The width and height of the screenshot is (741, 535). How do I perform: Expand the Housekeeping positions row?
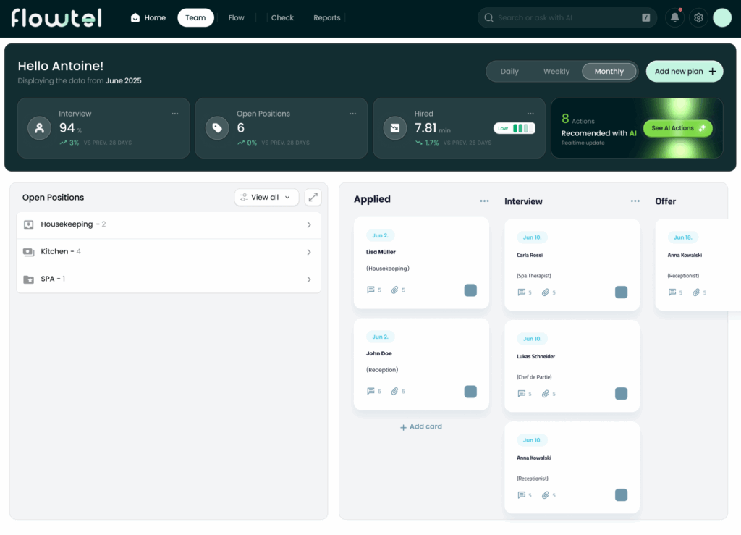click(309, 225)
